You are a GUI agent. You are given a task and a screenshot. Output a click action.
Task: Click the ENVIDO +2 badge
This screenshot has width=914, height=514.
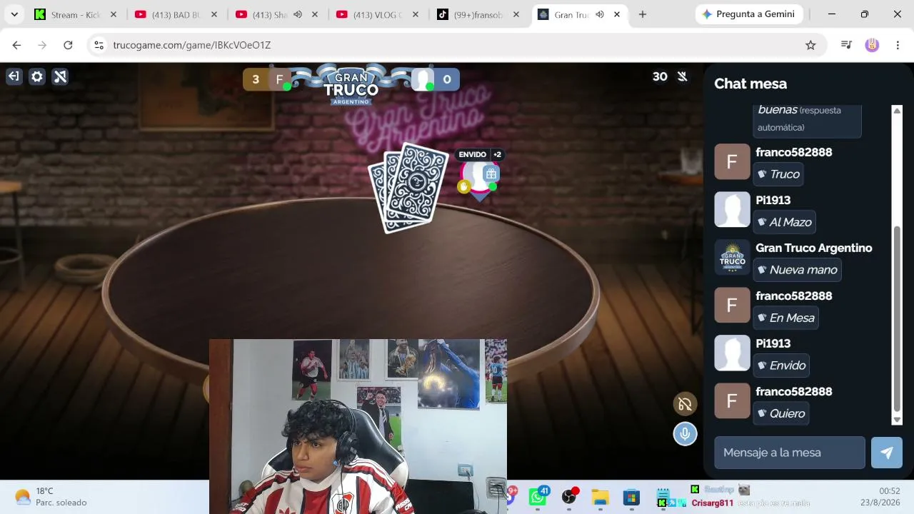pyautogui.click(x=480, y=154)
